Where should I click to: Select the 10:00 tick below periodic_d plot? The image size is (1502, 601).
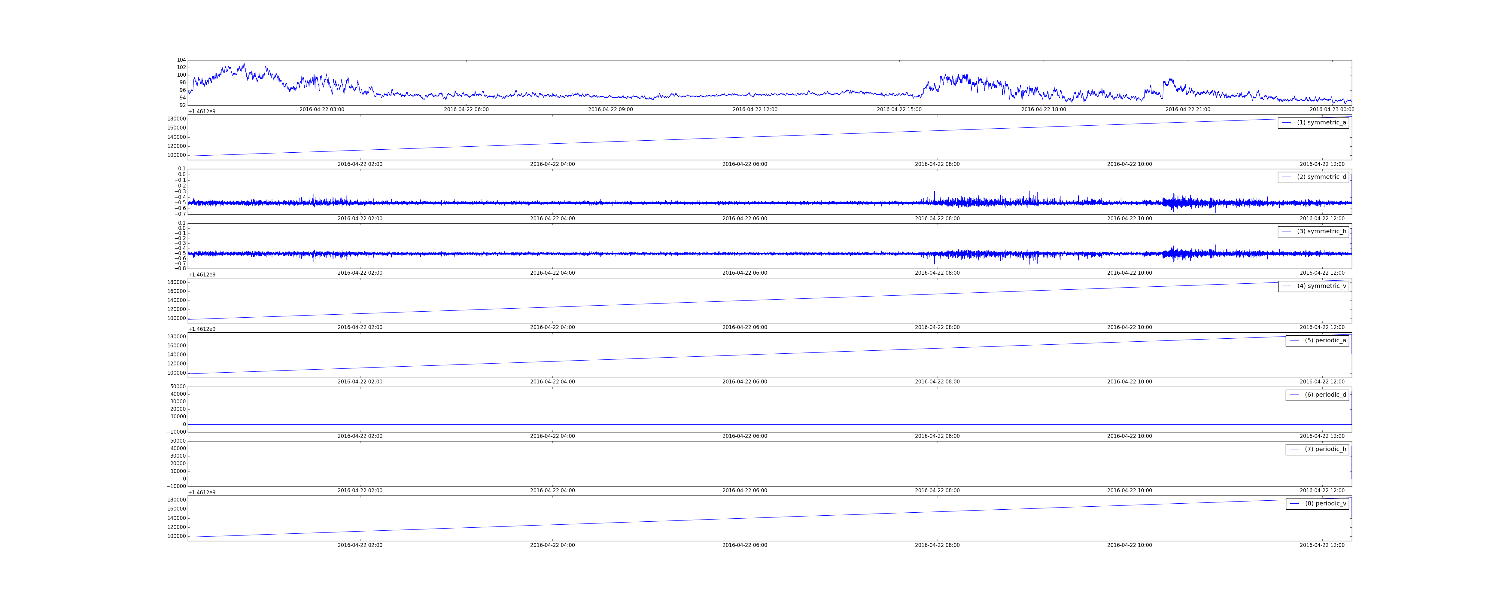(x=1130, y=436)
